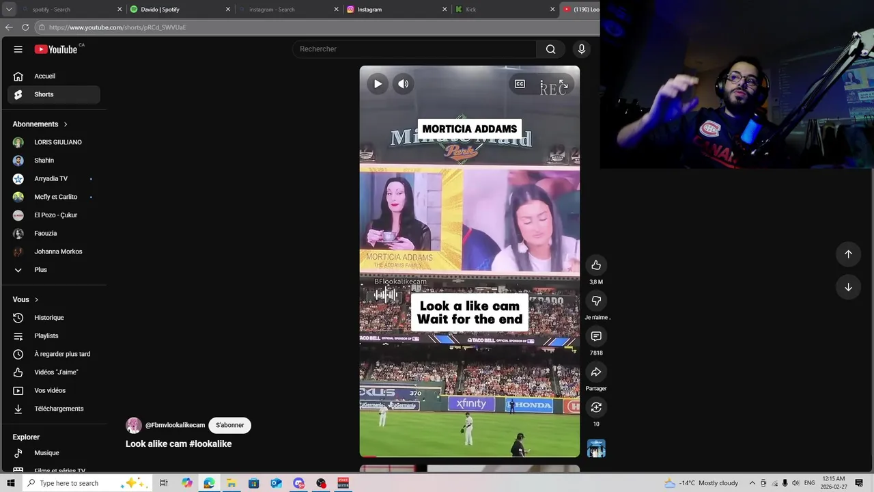
Task: Click the search magnifier button
Action: [x=550, y=49]
